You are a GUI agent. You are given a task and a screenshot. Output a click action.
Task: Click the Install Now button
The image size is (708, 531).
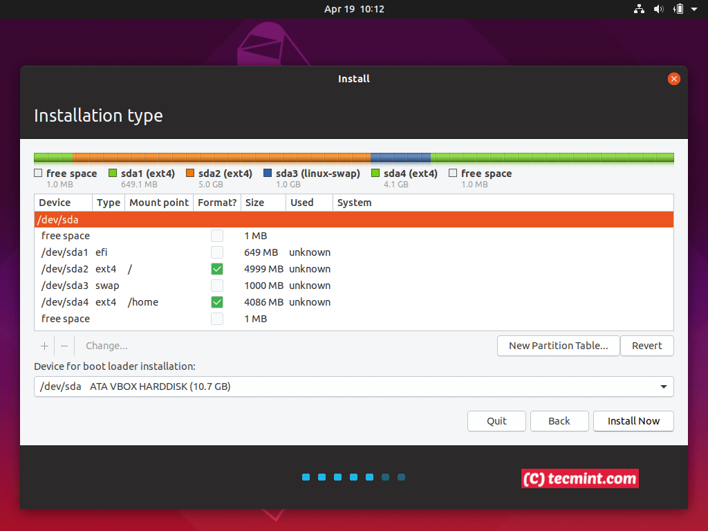[x=633, y=421]
